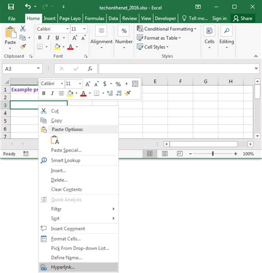Switch to Normal view in status bar
The image size is (262, 273).
point(150,153)
